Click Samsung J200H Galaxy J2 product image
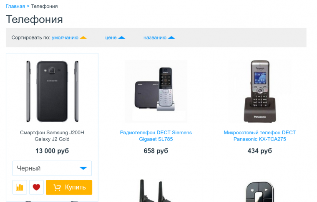Viewport: 317px width, 202px height. coord(52,91)
